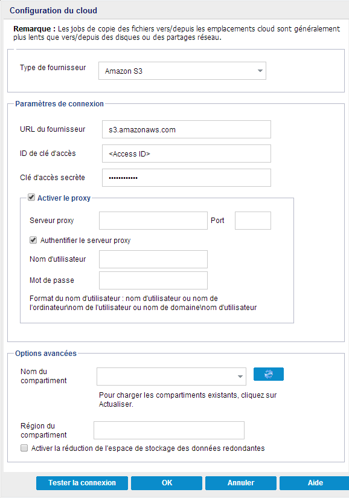Image resolution: width=349 pixels, height=498 pixels.
Task: Focus the Région du compartiment field
Action: pyautogui.click(x=169, y=430)
